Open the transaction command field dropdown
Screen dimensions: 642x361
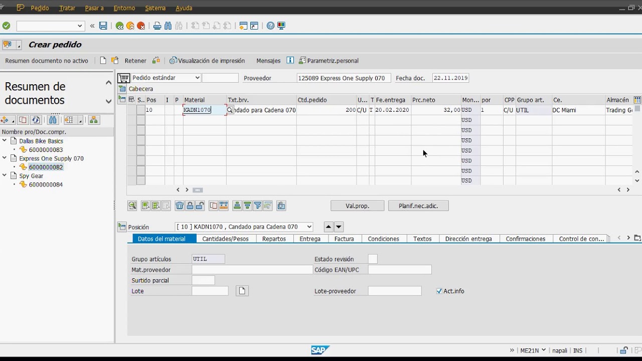[x=80, y=26]
